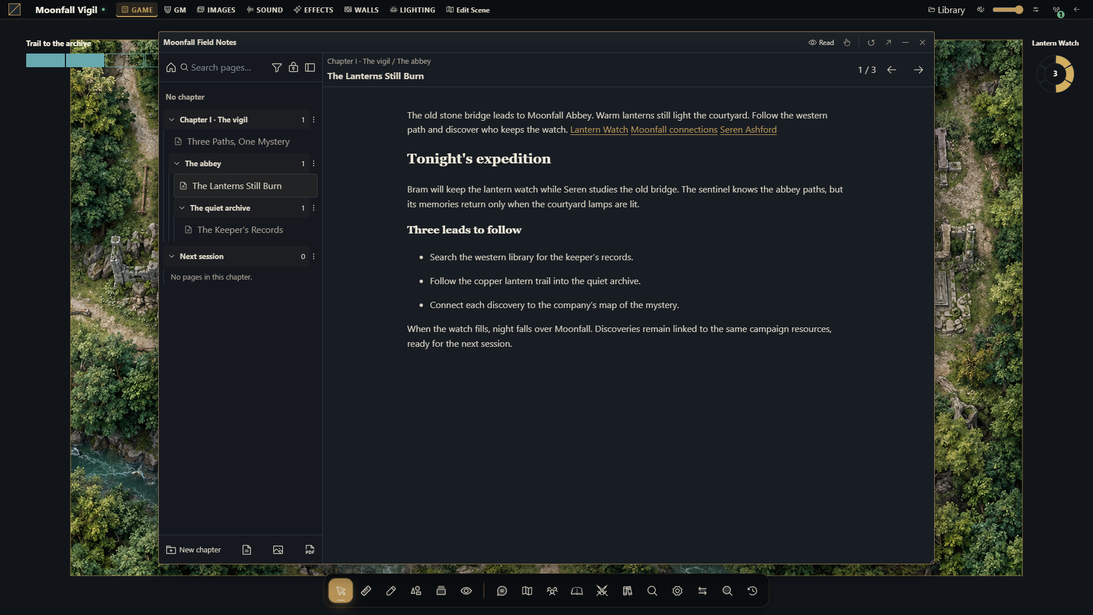Reload the field notes window
This screenshot has height=615, width=1093.
[x=871, y=42]
